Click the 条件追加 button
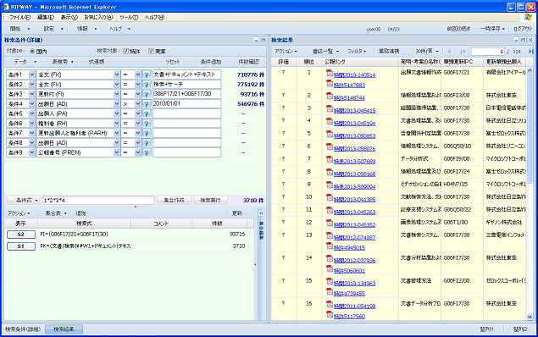Viewport: 538px width, 337px height. pos(211,62)
